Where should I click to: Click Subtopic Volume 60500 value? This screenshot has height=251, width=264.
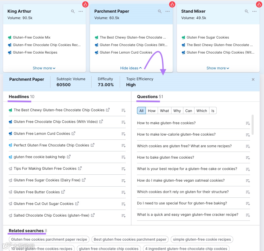pyautogui.click(x=63, y=85)
